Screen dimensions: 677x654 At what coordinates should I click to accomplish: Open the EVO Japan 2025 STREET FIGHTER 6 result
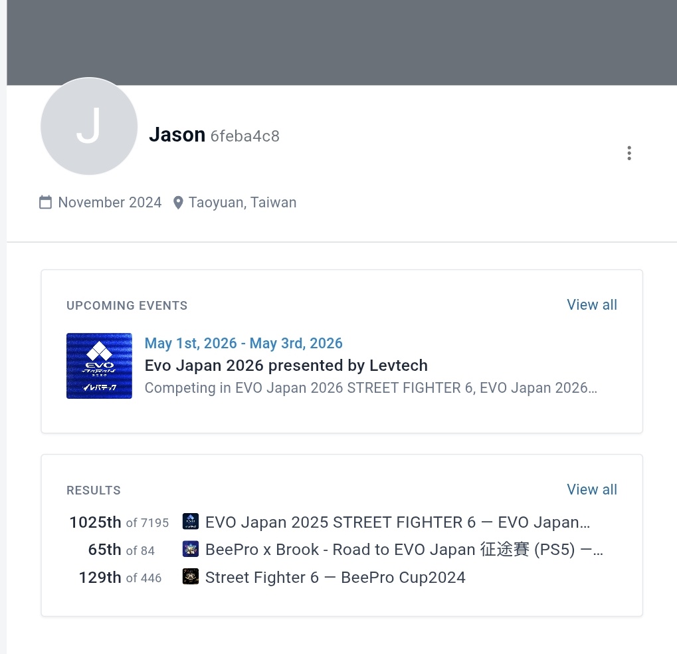click(x=397, y=522)
